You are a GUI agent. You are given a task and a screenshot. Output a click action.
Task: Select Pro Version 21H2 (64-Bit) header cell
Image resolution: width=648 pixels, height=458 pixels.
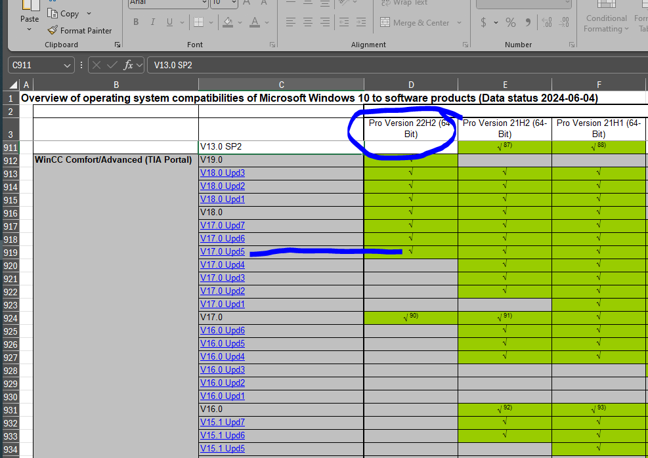(505, 129)
